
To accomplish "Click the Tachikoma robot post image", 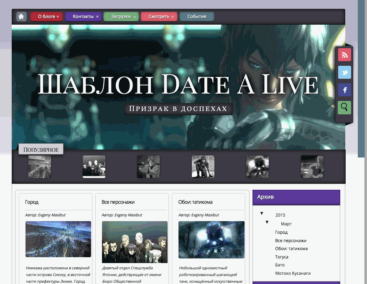I will 212,240.
